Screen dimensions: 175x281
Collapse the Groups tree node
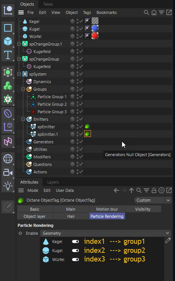pos(23,89)
